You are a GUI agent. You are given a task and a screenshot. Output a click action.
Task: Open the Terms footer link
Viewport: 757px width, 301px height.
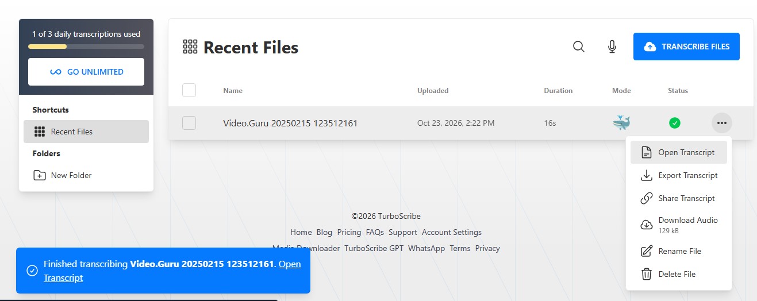click(460, 248)
